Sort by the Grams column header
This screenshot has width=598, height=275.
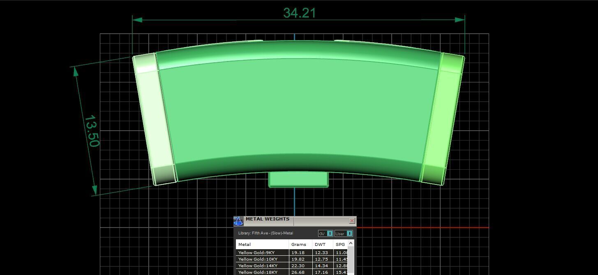pos(300,244)
